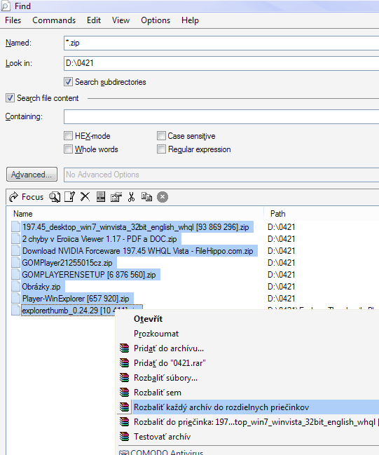Open the Options menu
Image resolution: width=379 pixels, height=455 pixels.
156,20
